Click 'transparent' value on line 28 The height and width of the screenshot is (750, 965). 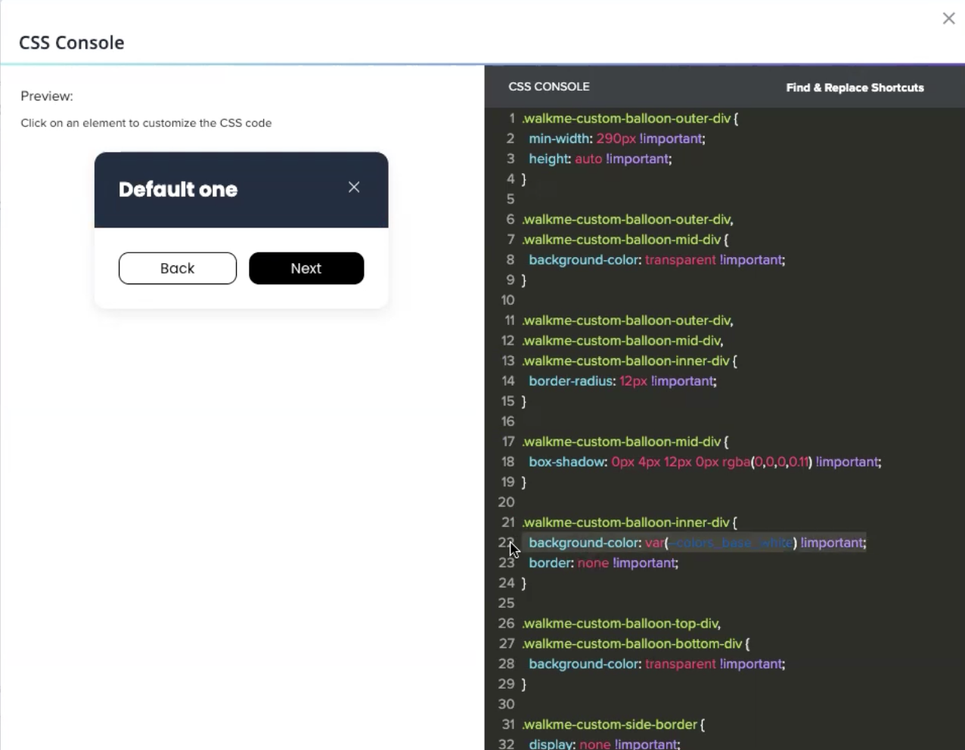click(x=680, y=664)
